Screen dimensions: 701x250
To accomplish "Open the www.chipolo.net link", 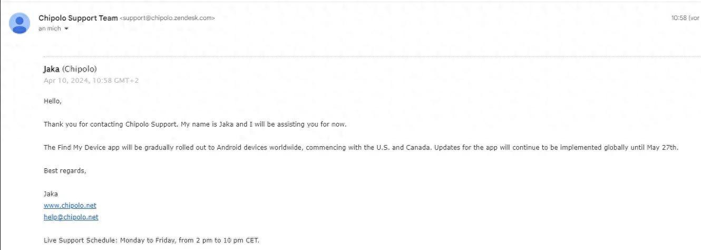I will 70,206.
